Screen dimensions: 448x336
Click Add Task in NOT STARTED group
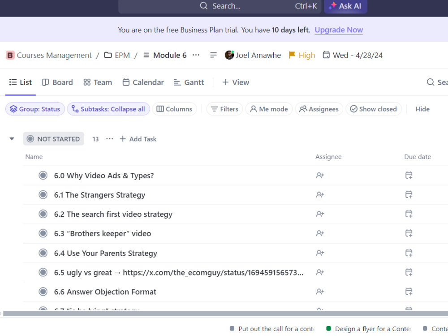click(138, 139)
